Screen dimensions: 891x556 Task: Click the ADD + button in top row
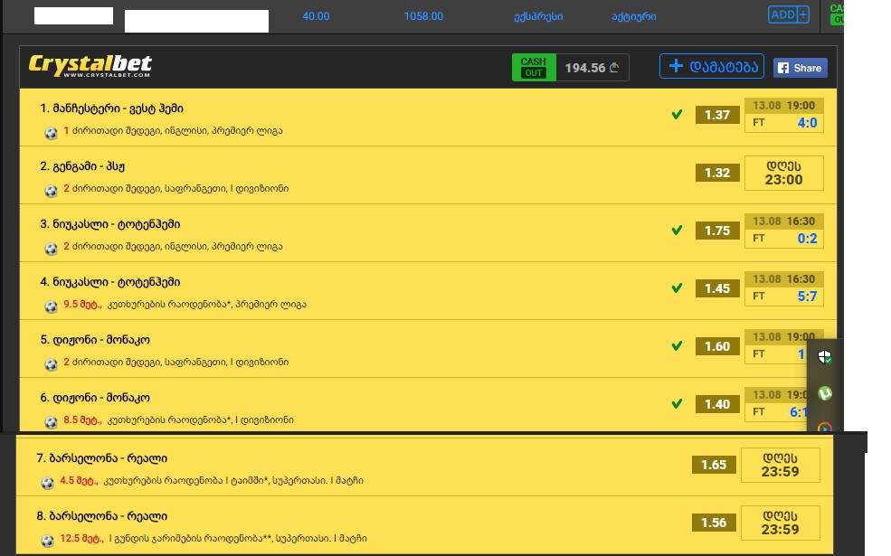(x=788, y=14)
